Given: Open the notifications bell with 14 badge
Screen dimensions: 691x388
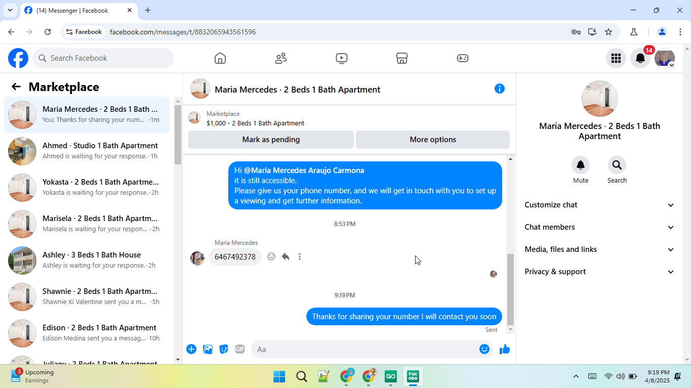Looking at the screenshot, I should (640, 58).
